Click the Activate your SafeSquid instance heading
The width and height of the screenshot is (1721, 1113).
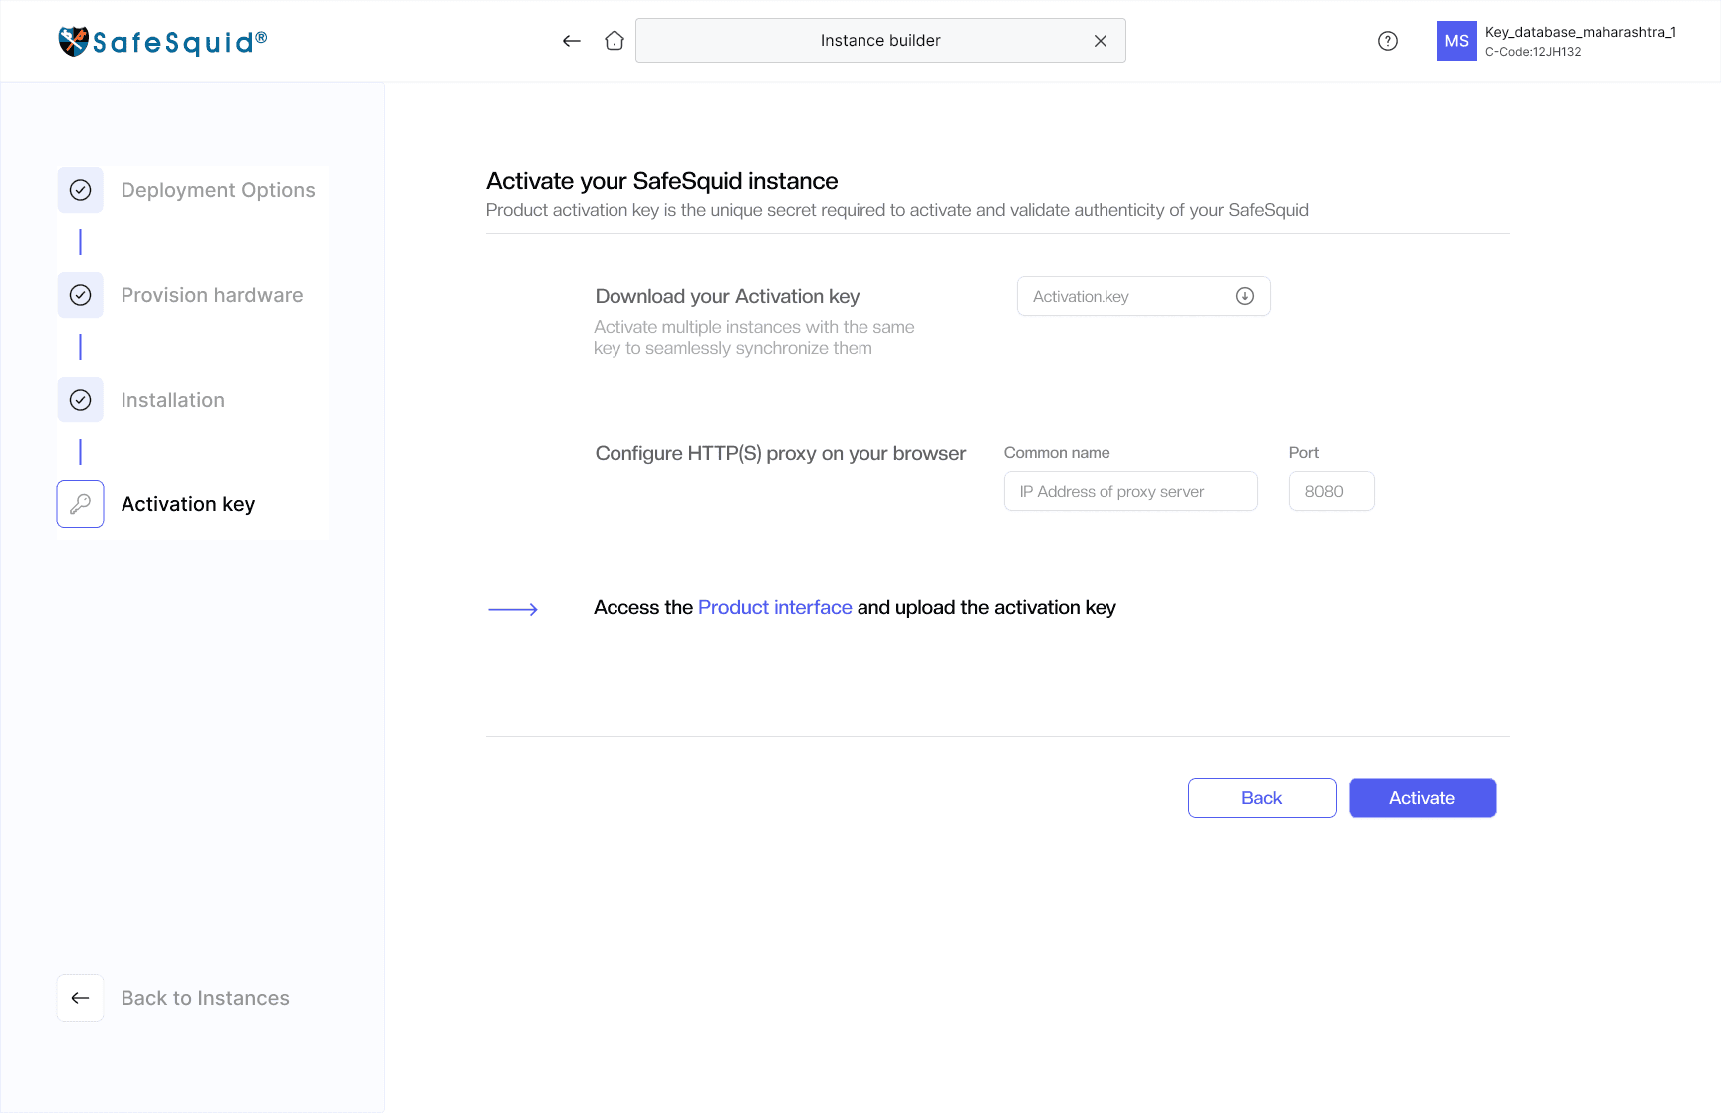coord(661,181)
